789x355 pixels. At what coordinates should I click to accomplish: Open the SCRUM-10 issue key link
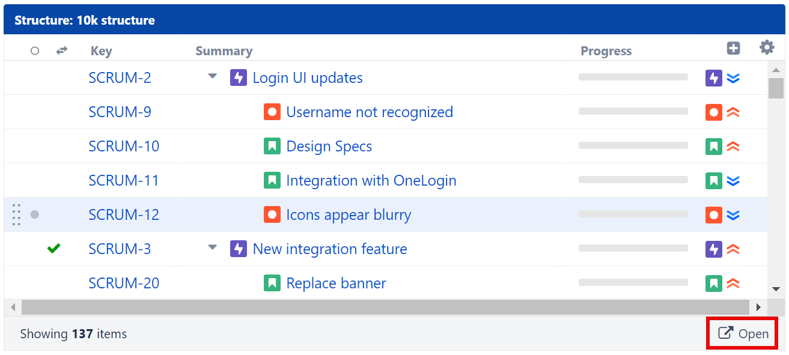pyautogui.click(x=124, y=147)
